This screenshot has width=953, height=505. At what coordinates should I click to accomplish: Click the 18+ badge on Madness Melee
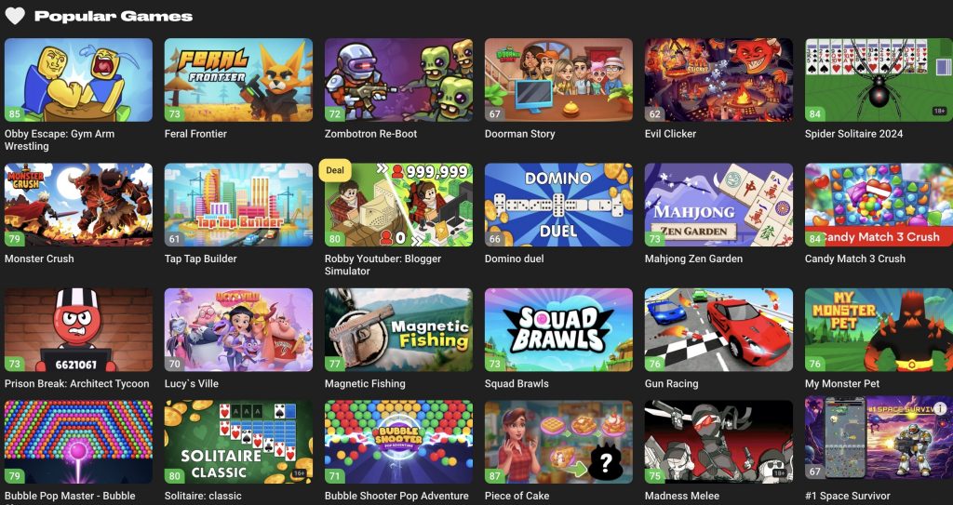[x=779, y=472]
